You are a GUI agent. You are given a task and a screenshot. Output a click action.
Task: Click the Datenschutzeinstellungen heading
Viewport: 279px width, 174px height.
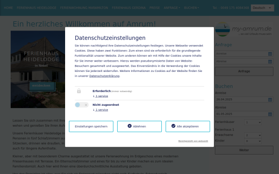point(110,38)
